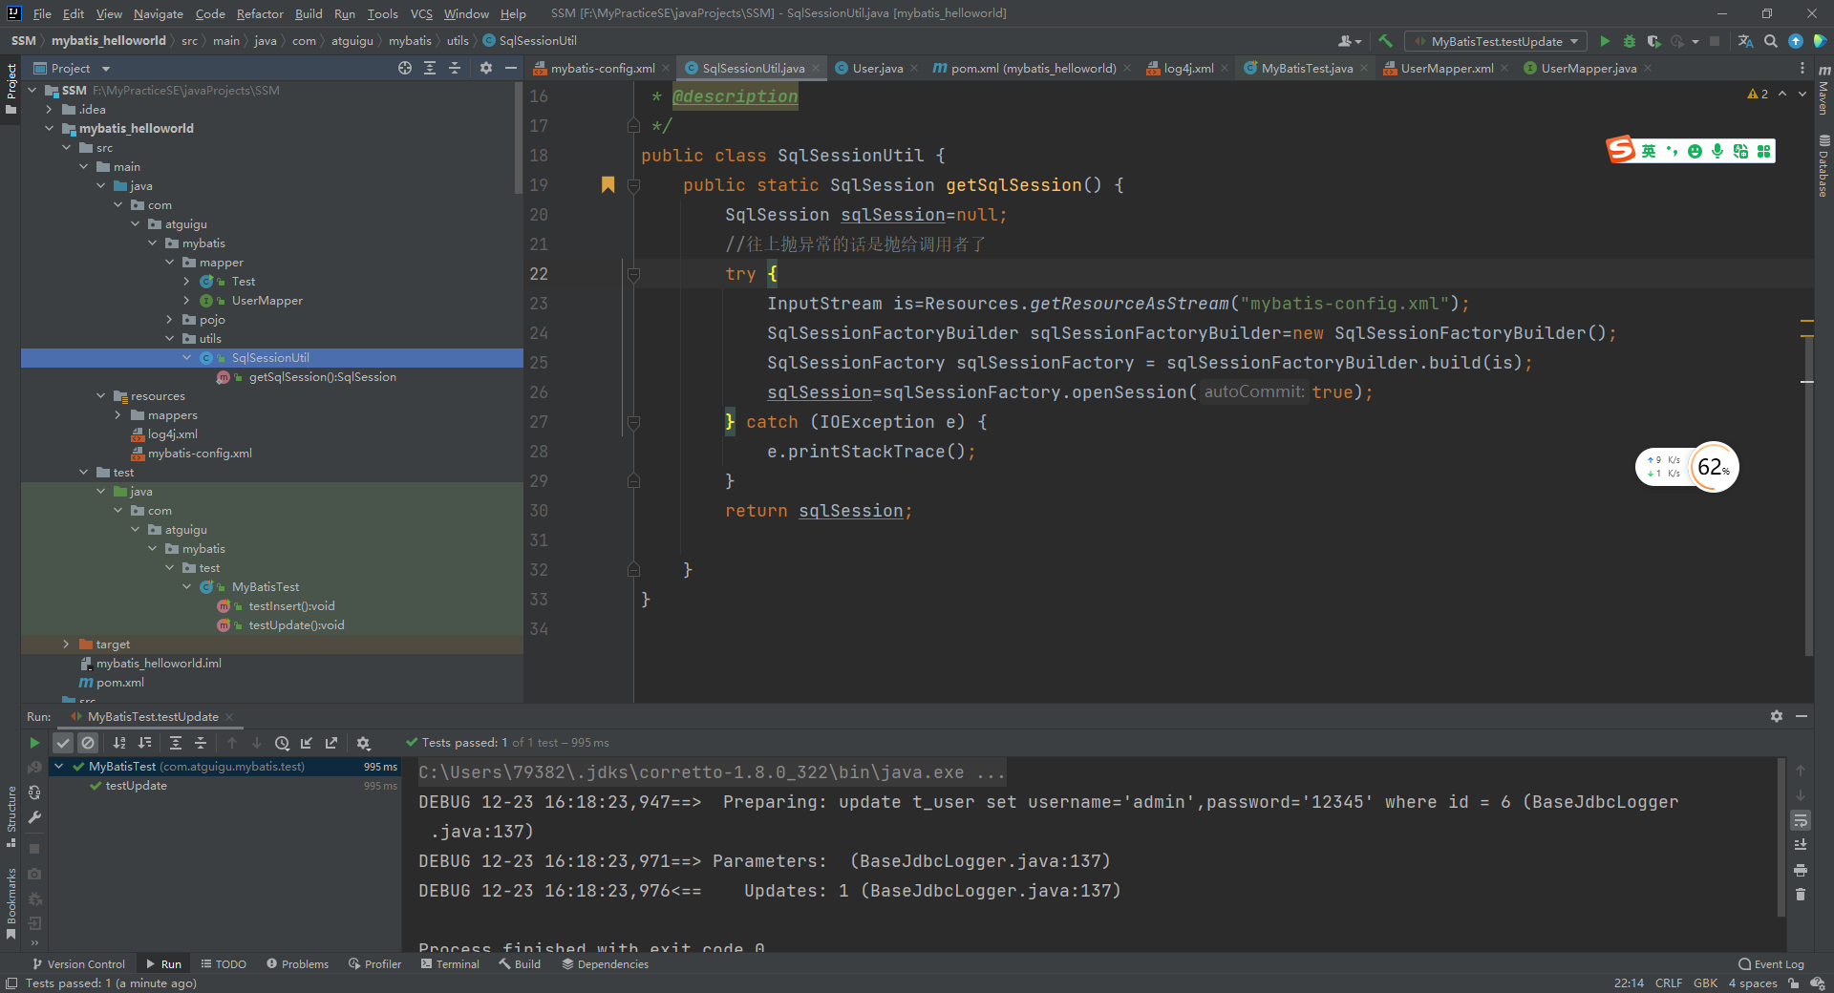The image size is (1834, 993).
Task: Expand the target folder
Action: pos(66,644)
